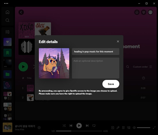Add current song to Liked Songs
This screenshot has height=135, width=158.
tap(39, 128)
